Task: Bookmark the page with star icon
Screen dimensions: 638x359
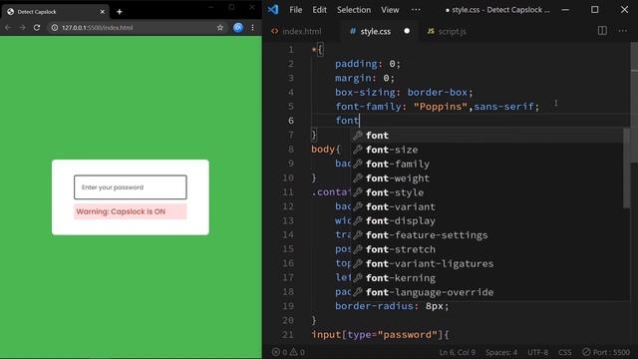Action: click(220, 27)
